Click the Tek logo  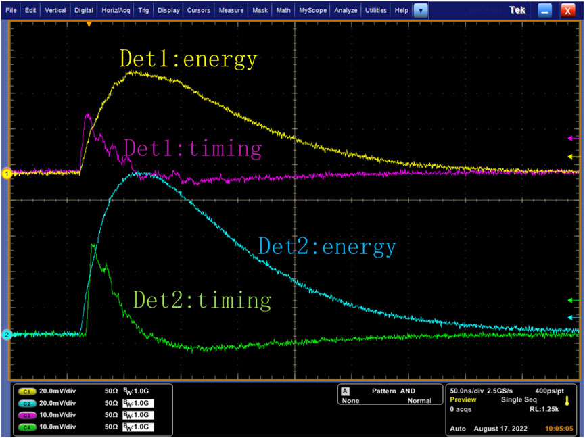(x=517, y=10)
